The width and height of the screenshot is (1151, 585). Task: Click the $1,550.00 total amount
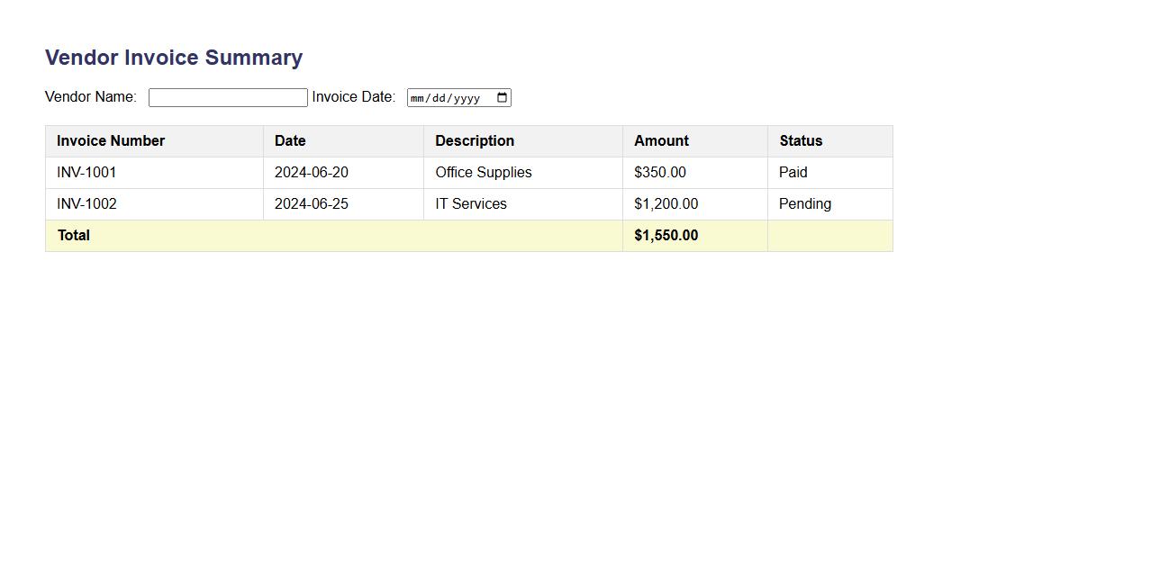pyautogui.click(x=666, y=236)
